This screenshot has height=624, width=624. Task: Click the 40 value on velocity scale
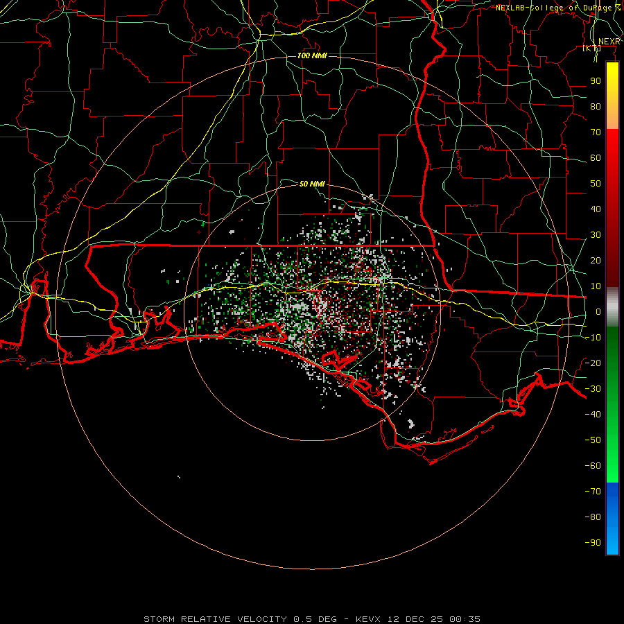pyautogui.click(x=596, y=209)
